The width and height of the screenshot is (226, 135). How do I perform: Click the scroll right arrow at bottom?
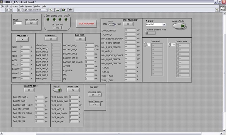pos(221,133)
